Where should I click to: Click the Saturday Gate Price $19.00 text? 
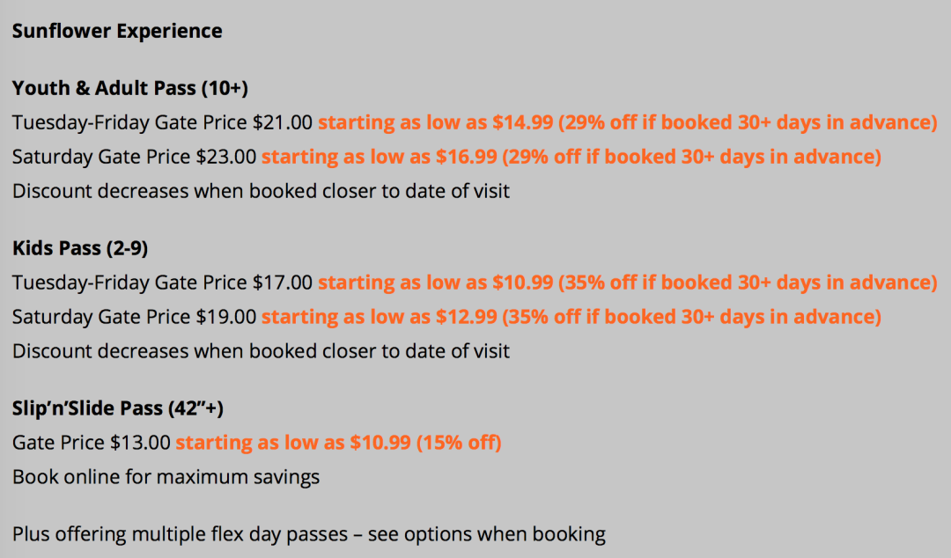click(x=134, y=317)
